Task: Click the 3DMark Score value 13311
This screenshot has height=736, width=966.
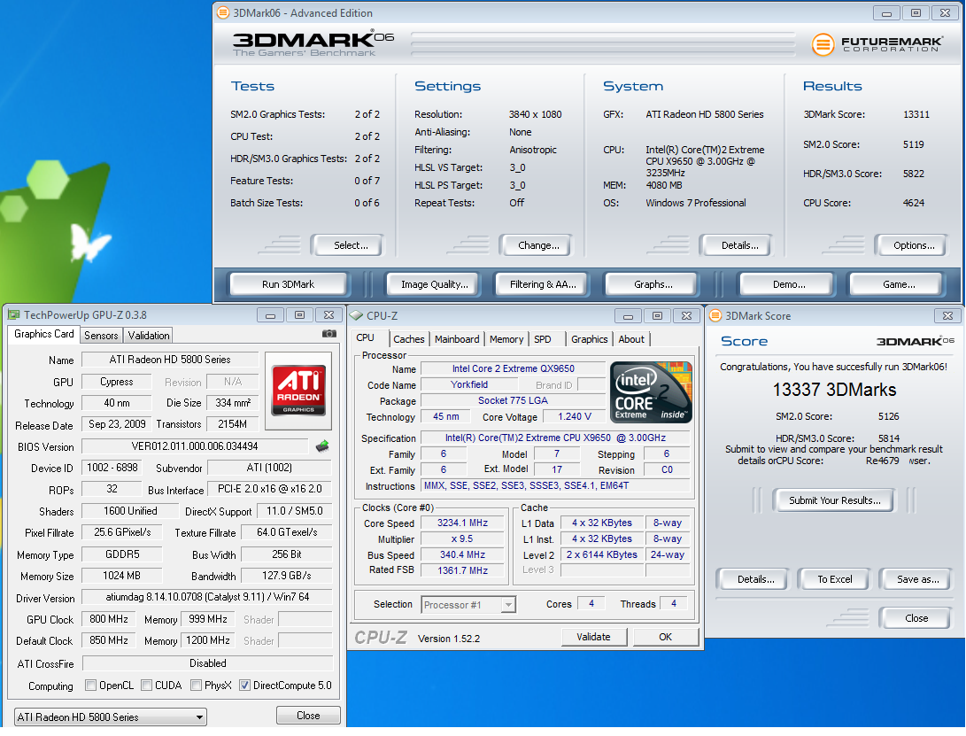Action: pos(916,114)
